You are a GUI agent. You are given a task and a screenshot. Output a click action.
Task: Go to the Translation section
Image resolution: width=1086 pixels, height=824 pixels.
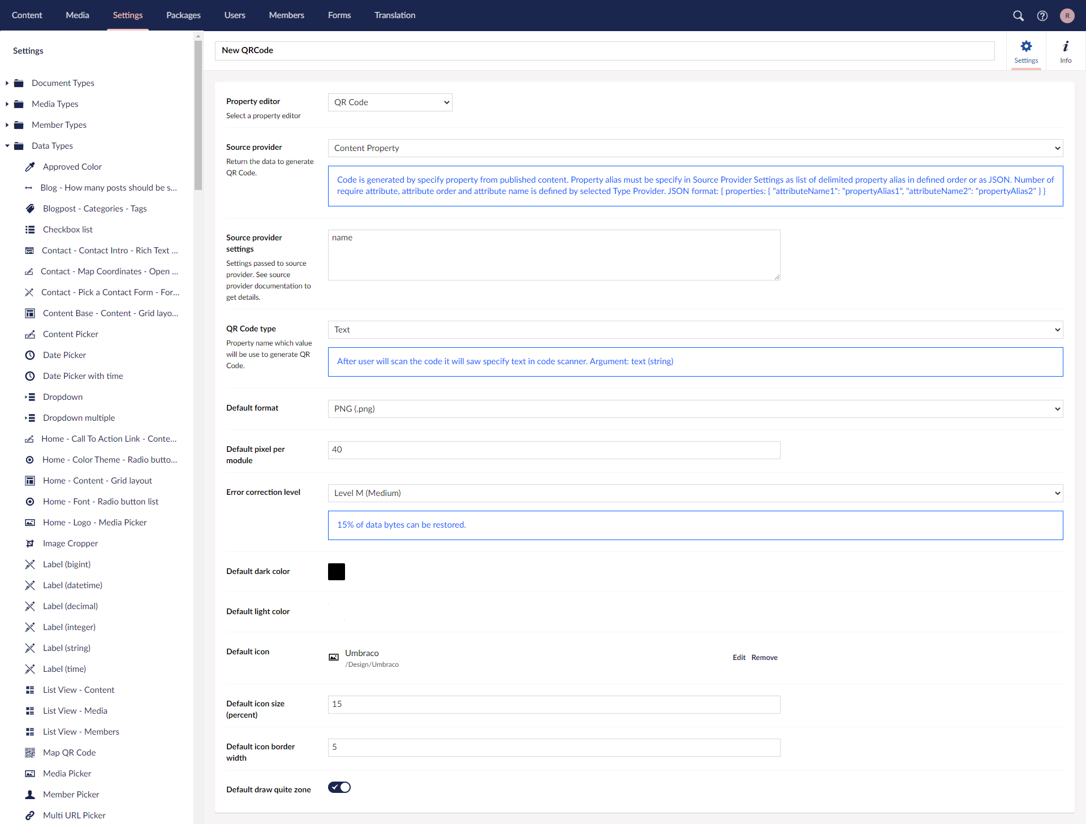pyautogui.click(x=394, y=15)
